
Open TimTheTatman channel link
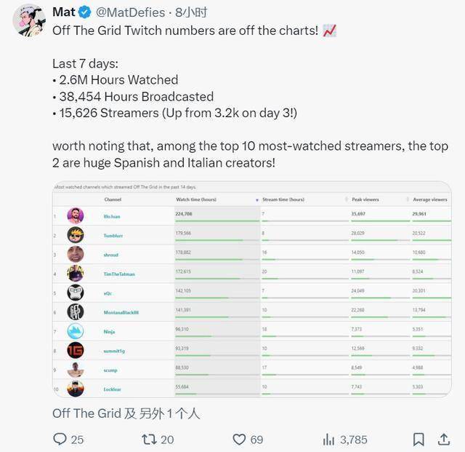pos(119,274)
